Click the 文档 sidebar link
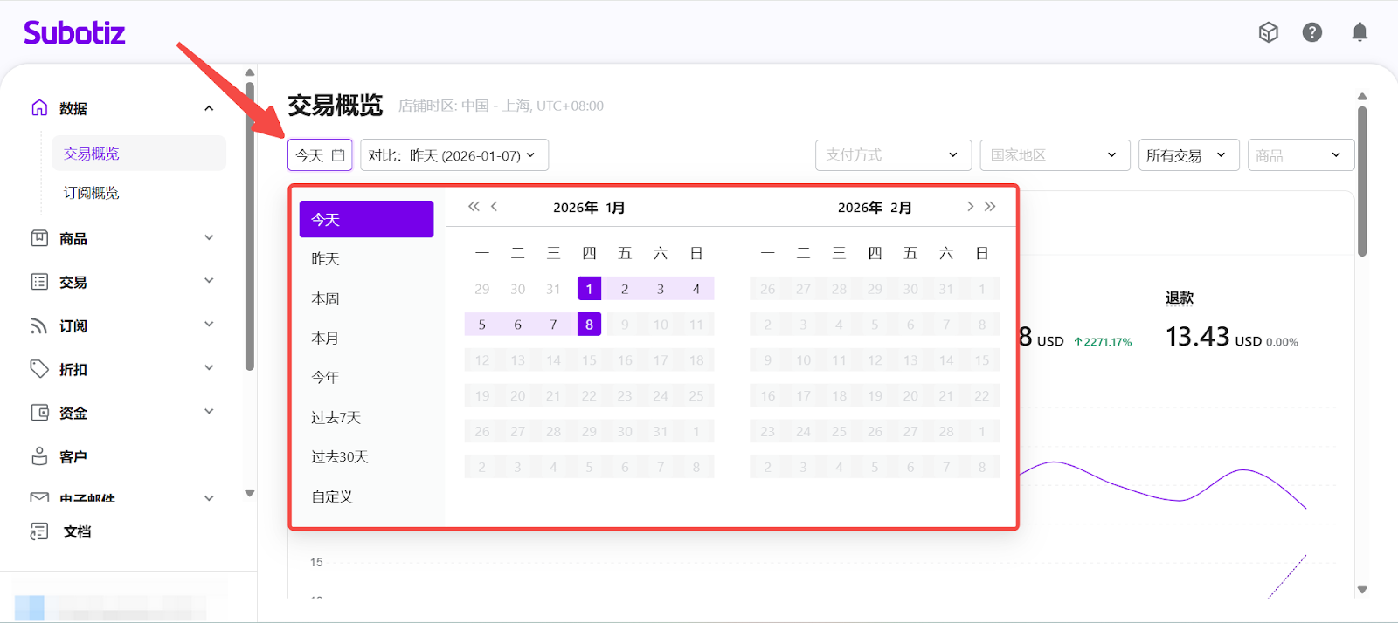Screen dimensions: 1398x623 point(77,531)
